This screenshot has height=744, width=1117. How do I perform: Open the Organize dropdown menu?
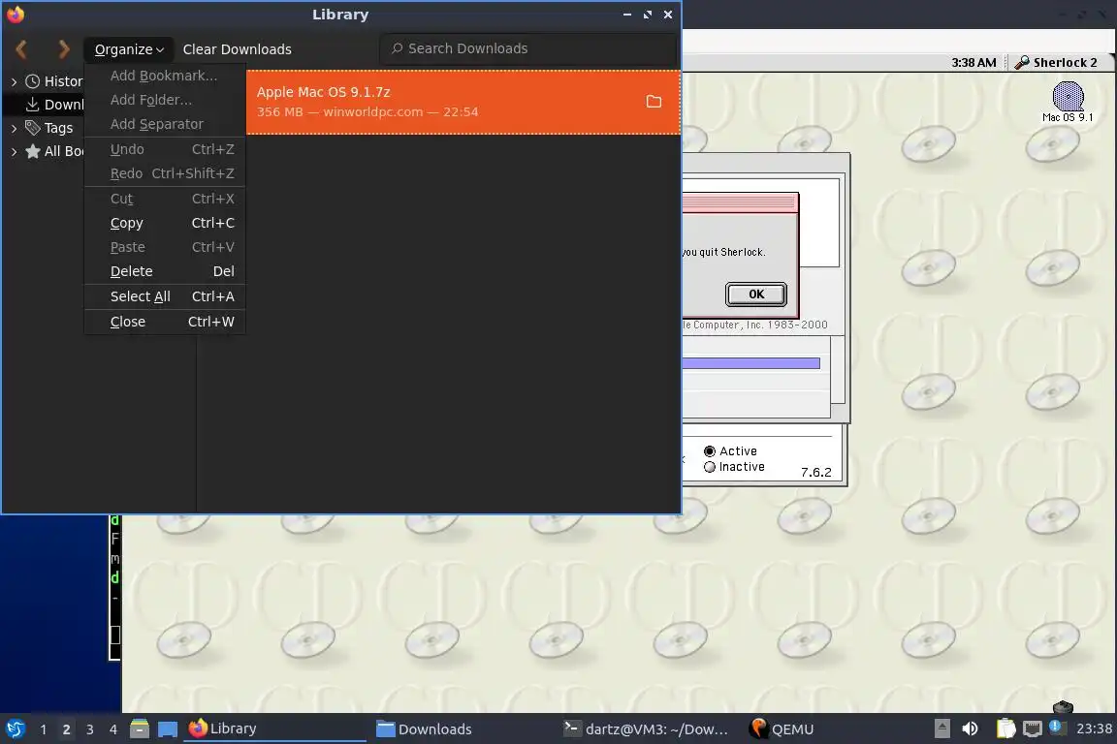(x=129, y=49)
